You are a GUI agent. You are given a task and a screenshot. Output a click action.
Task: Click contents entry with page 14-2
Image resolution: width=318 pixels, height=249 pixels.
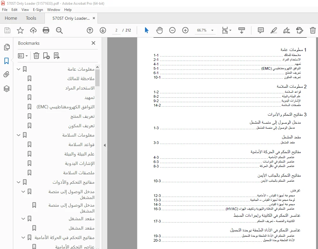(x=227, y=105)
